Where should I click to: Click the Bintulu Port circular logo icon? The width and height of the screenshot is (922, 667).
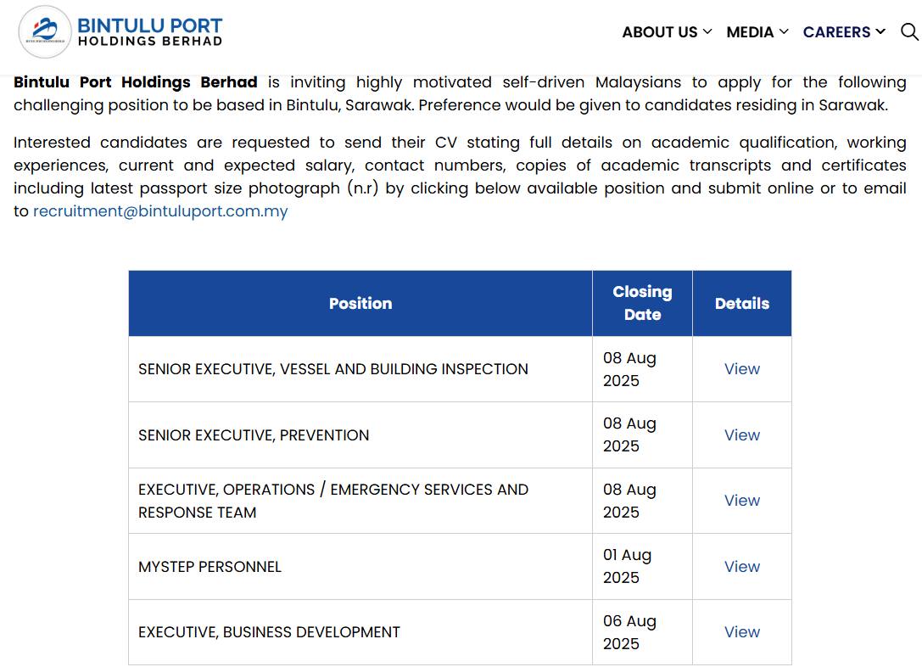[x=44, y=32]
